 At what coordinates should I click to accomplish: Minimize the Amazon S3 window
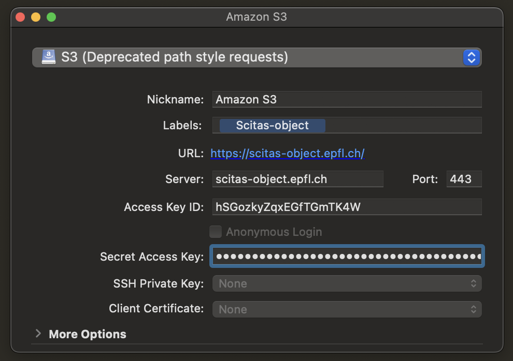pyautogui.click(x=36, y=17)
